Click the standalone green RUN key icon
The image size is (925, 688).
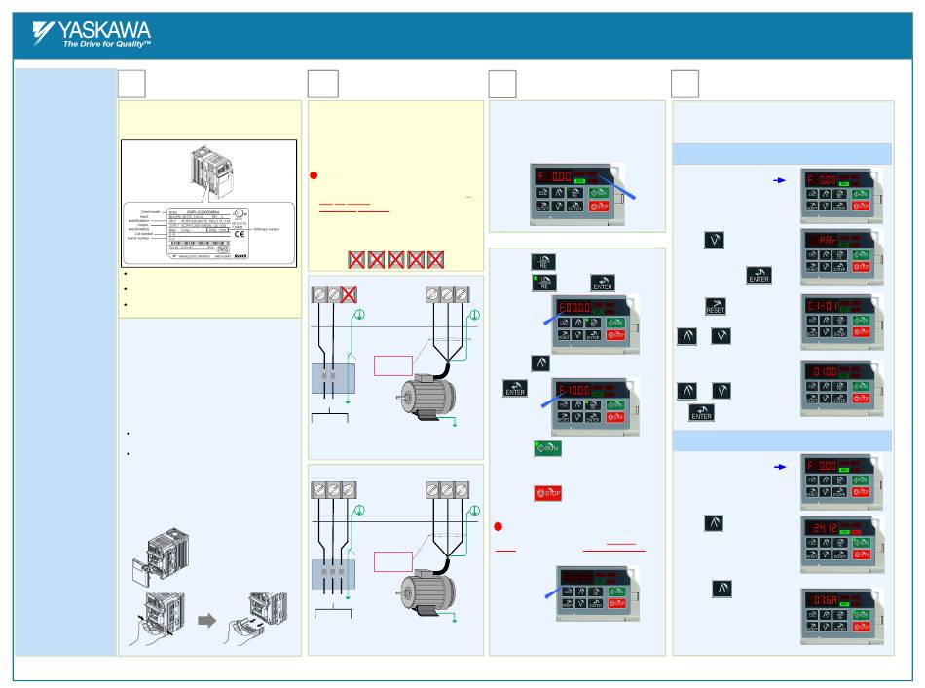click(x=547, y=448)
